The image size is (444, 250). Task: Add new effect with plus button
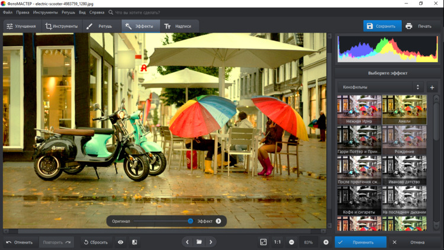(x=432, y=88)
